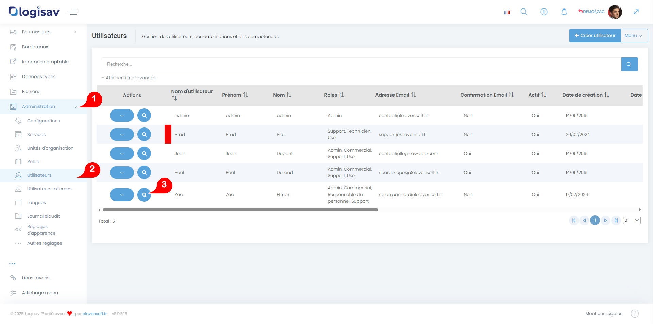The image size is (653, 324).
Task: View details of user Brad via magnifier
Action: point(144,134)
